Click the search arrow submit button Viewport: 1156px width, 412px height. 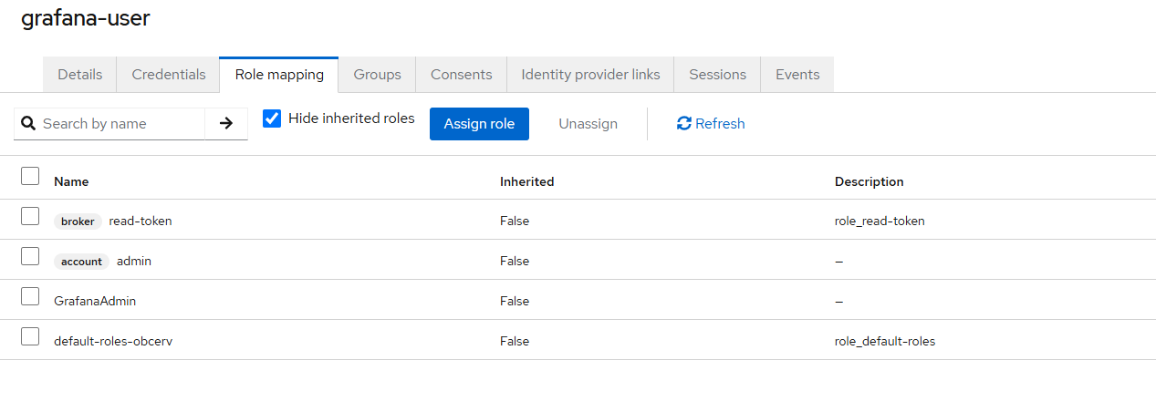[x=226, y=123]
